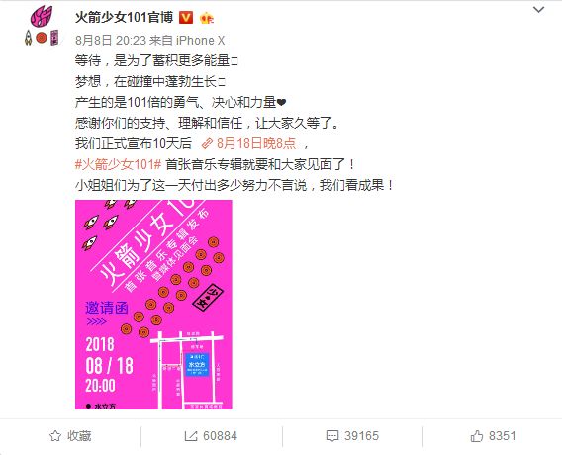Image resolution: width=562 pixels, height=455 pixels.
Task: Click the comment bubble icon
Action: click(332, 436)
